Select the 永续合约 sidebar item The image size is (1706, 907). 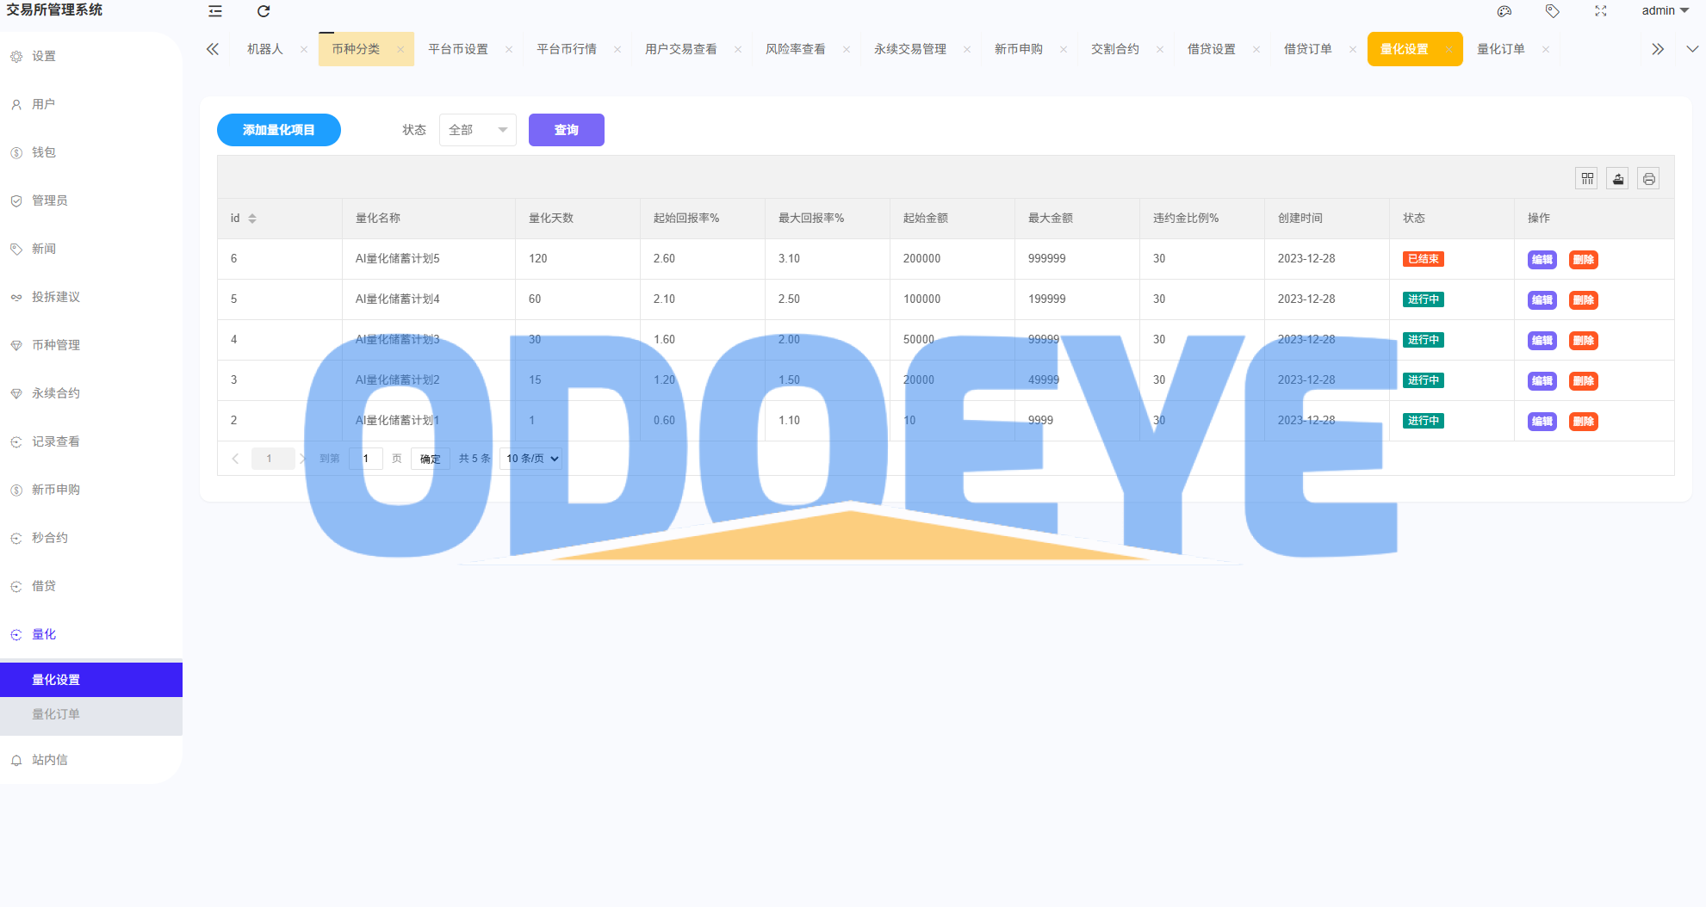click(x=53, y=392)
